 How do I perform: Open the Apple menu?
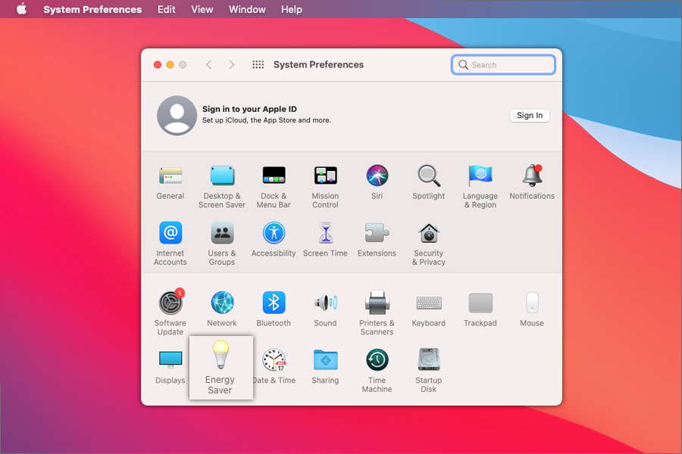click(21, 10)
